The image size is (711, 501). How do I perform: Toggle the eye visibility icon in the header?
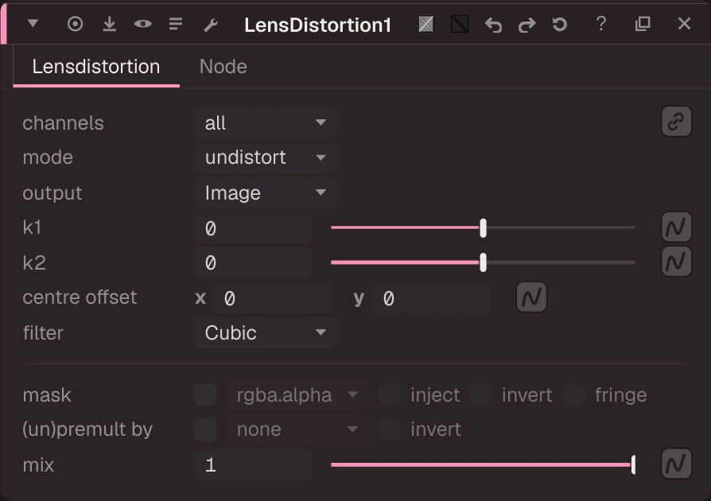point(143,24)
